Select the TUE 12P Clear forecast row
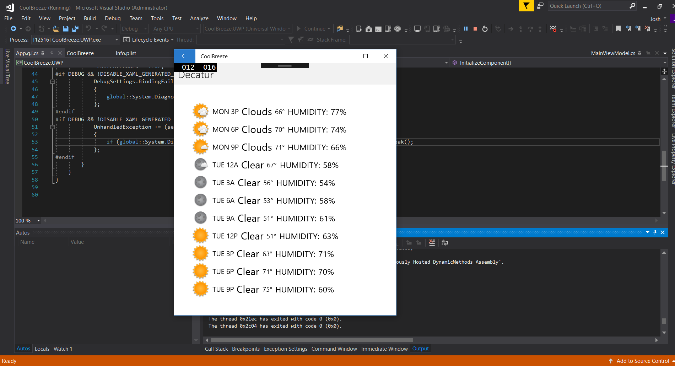Image resolution: width=675 pixels, height=366 pixels. pos(265,236)
